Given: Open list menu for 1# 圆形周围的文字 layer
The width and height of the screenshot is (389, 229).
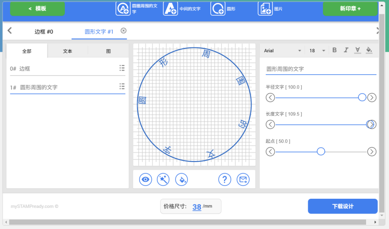Looking at the screenshot, I should 122,86.
